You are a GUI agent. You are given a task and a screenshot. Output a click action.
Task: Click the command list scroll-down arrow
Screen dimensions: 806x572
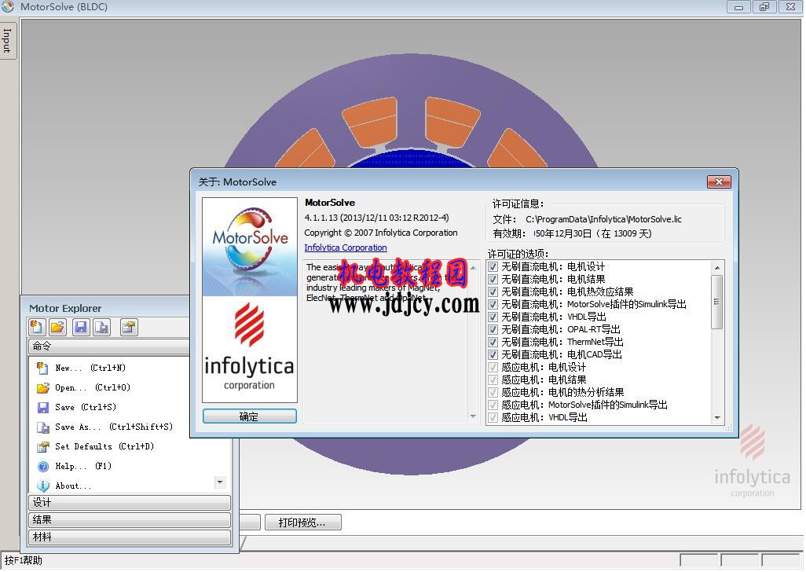220,482
